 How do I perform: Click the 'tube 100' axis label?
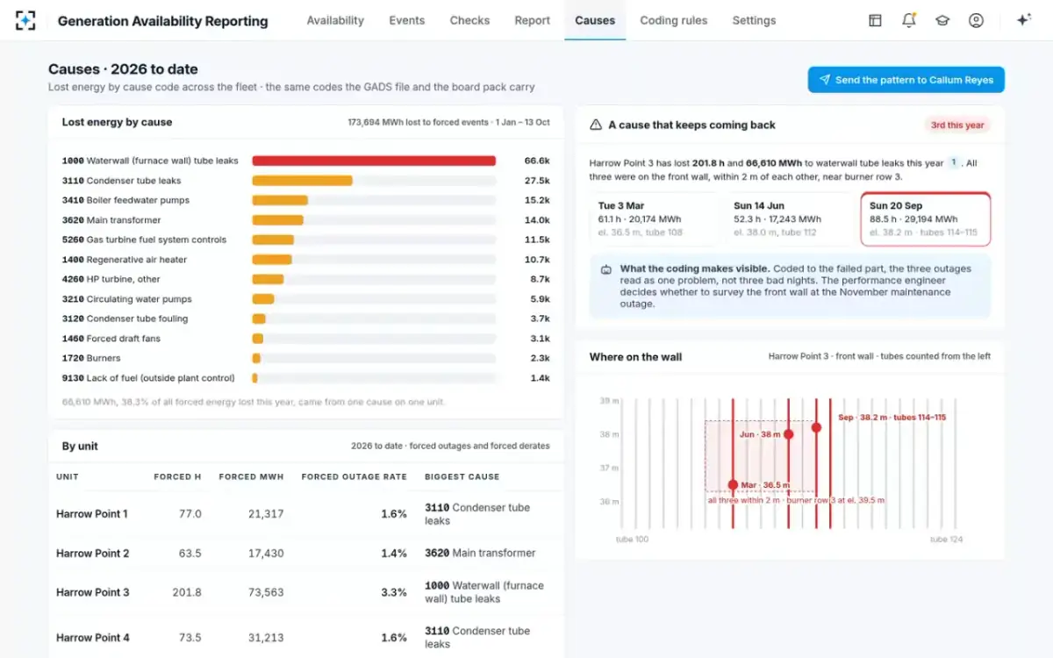632,539
